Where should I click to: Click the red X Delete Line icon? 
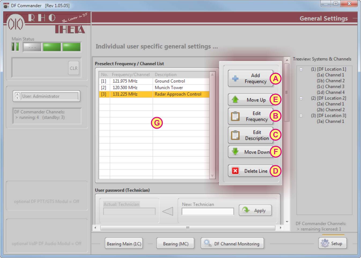coord(235,171)
